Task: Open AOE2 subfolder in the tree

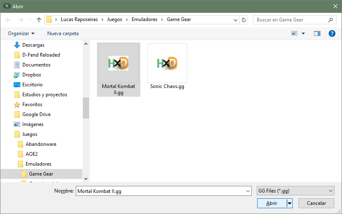Action: (31, 154)
